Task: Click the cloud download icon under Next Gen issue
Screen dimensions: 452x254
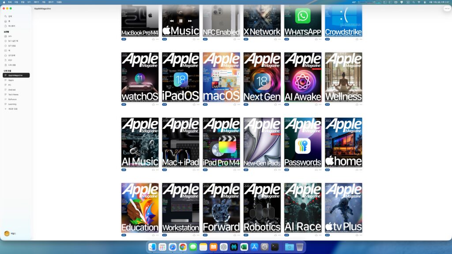Action: [x=275, y=105]
